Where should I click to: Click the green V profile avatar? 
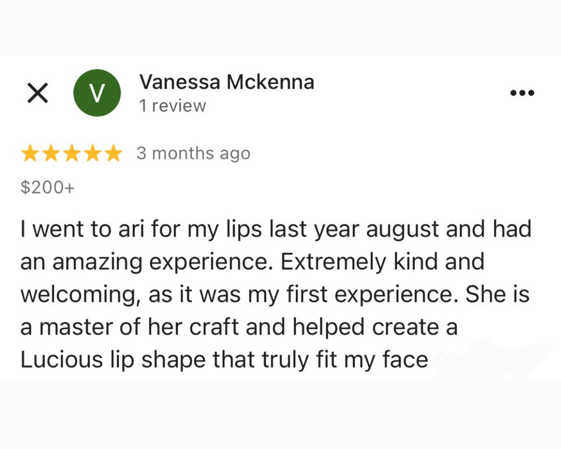97,92
